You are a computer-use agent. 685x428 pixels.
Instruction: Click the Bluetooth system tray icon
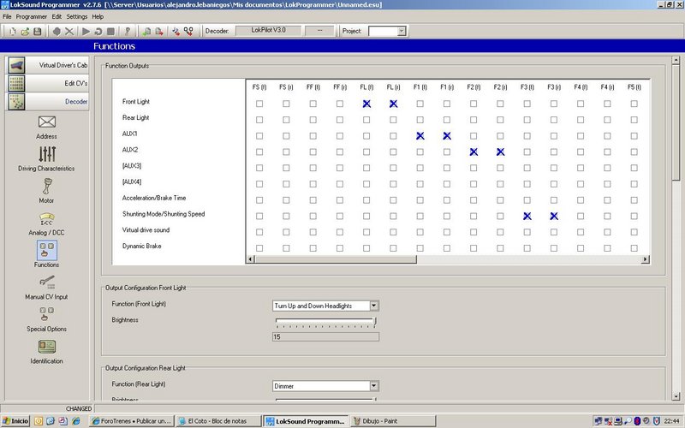point(637,421)
